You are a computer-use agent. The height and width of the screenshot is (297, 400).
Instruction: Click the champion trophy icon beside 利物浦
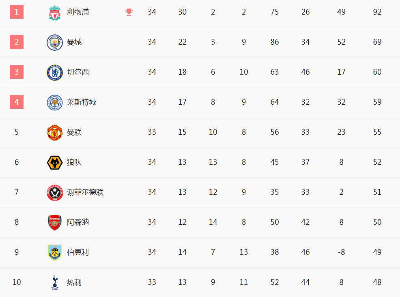pyautogui.click(x=129, y=12)
